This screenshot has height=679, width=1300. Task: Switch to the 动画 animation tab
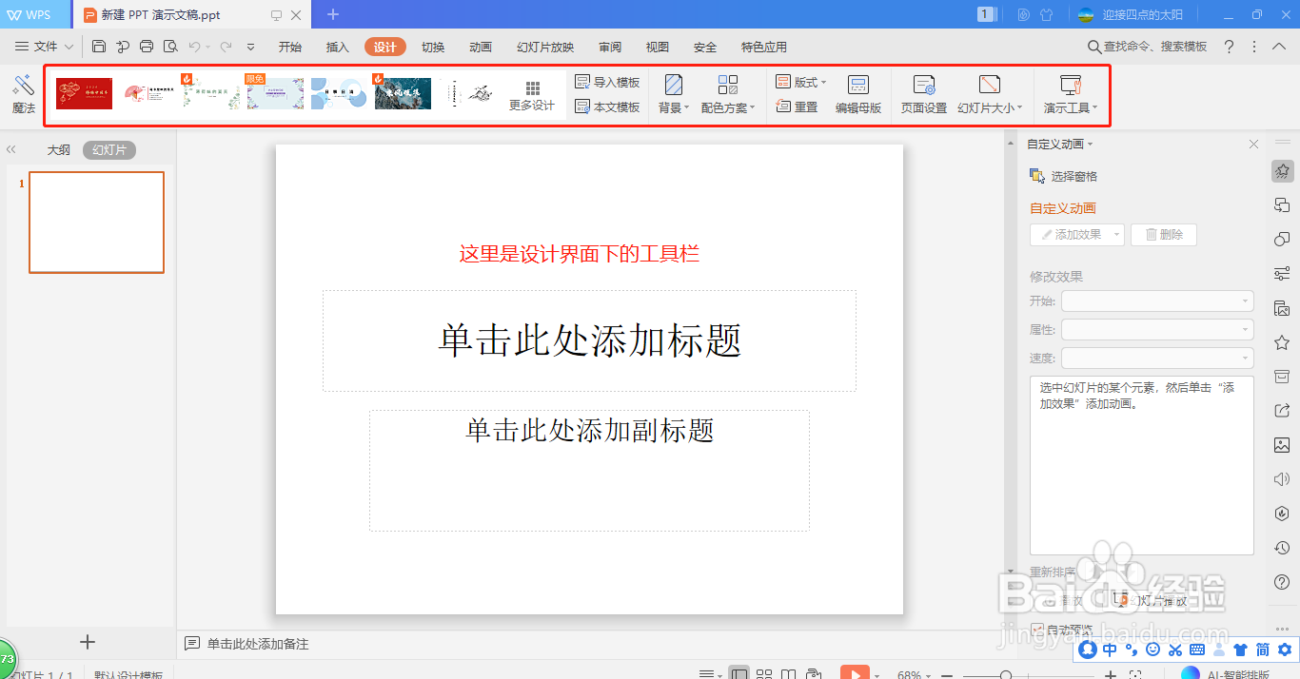click(481, 48)
